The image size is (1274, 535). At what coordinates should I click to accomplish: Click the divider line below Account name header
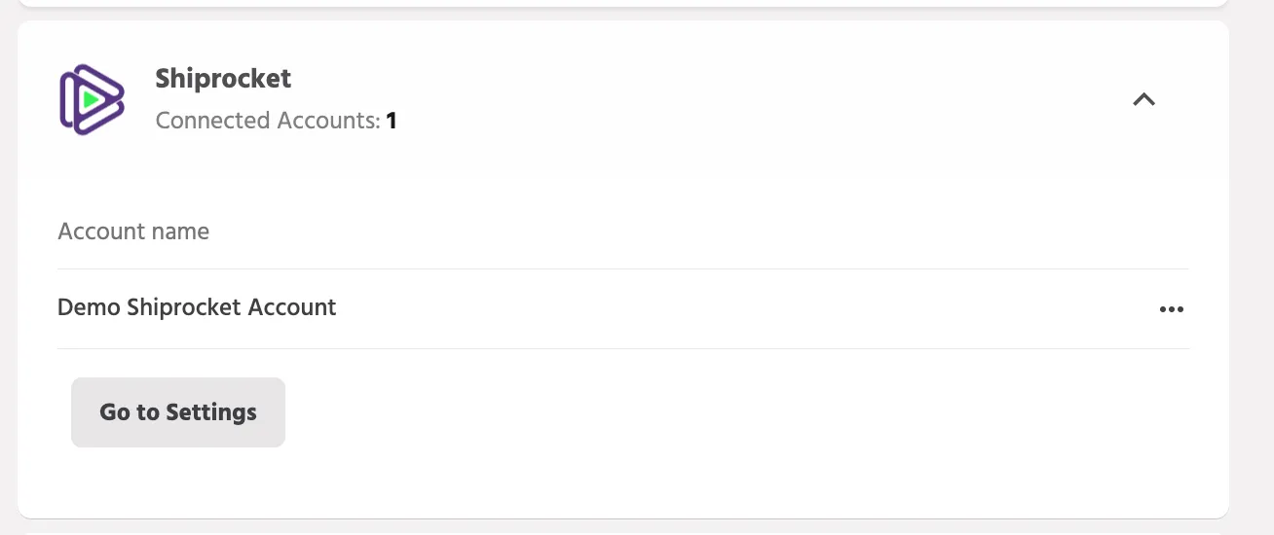622,268
